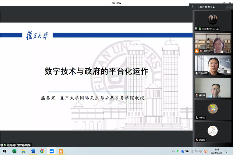Click the layout switch icon on speaker bar

(229, 7)
